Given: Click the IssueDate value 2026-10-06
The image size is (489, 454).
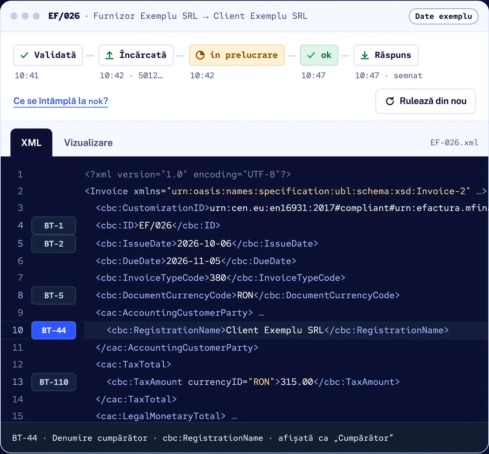Looking at the screenshot, I should point(204,243).
